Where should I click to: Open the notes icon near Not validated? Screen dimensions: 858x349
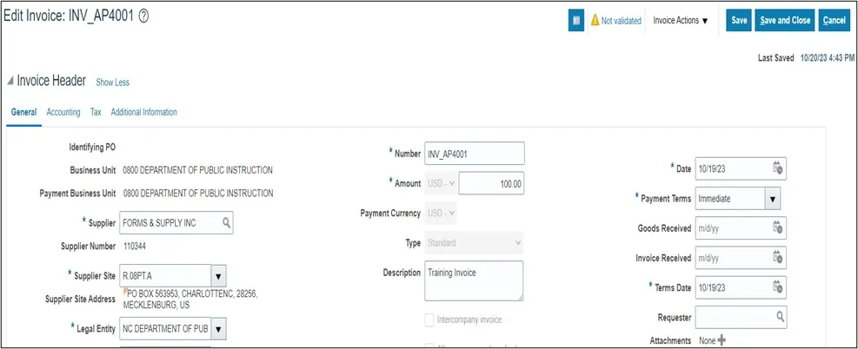[575, 20]
